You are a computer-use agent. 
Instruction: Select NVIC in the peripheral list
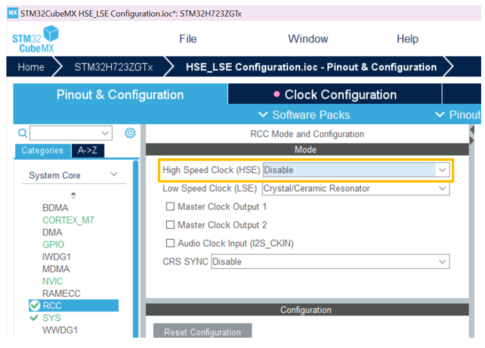[53, 281]
